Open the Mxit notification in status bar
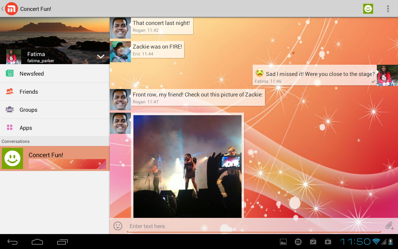This screenshot has width=398, height=249. coord(298,242)
